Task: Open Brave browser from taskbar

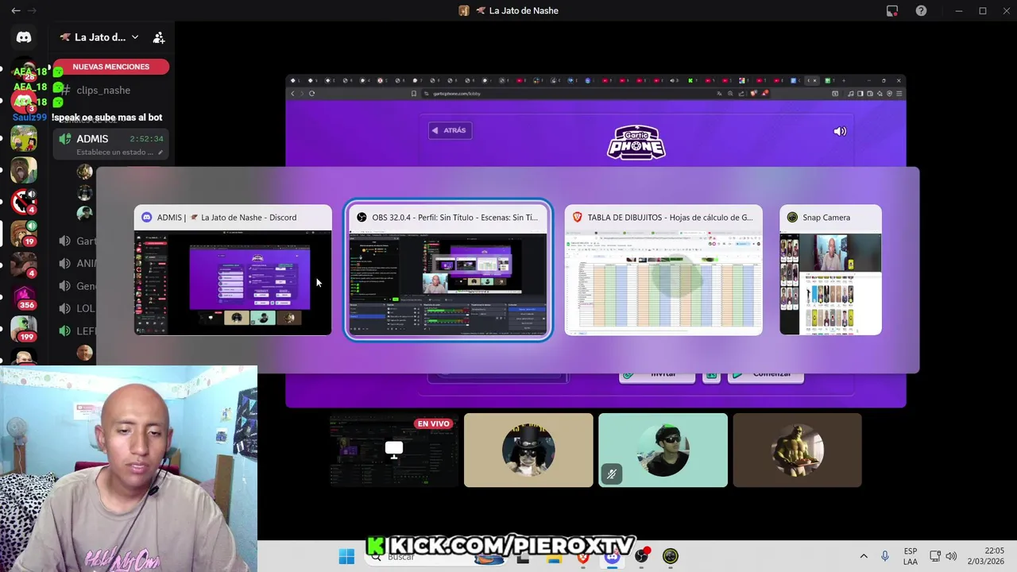Action: coord(582,556)
